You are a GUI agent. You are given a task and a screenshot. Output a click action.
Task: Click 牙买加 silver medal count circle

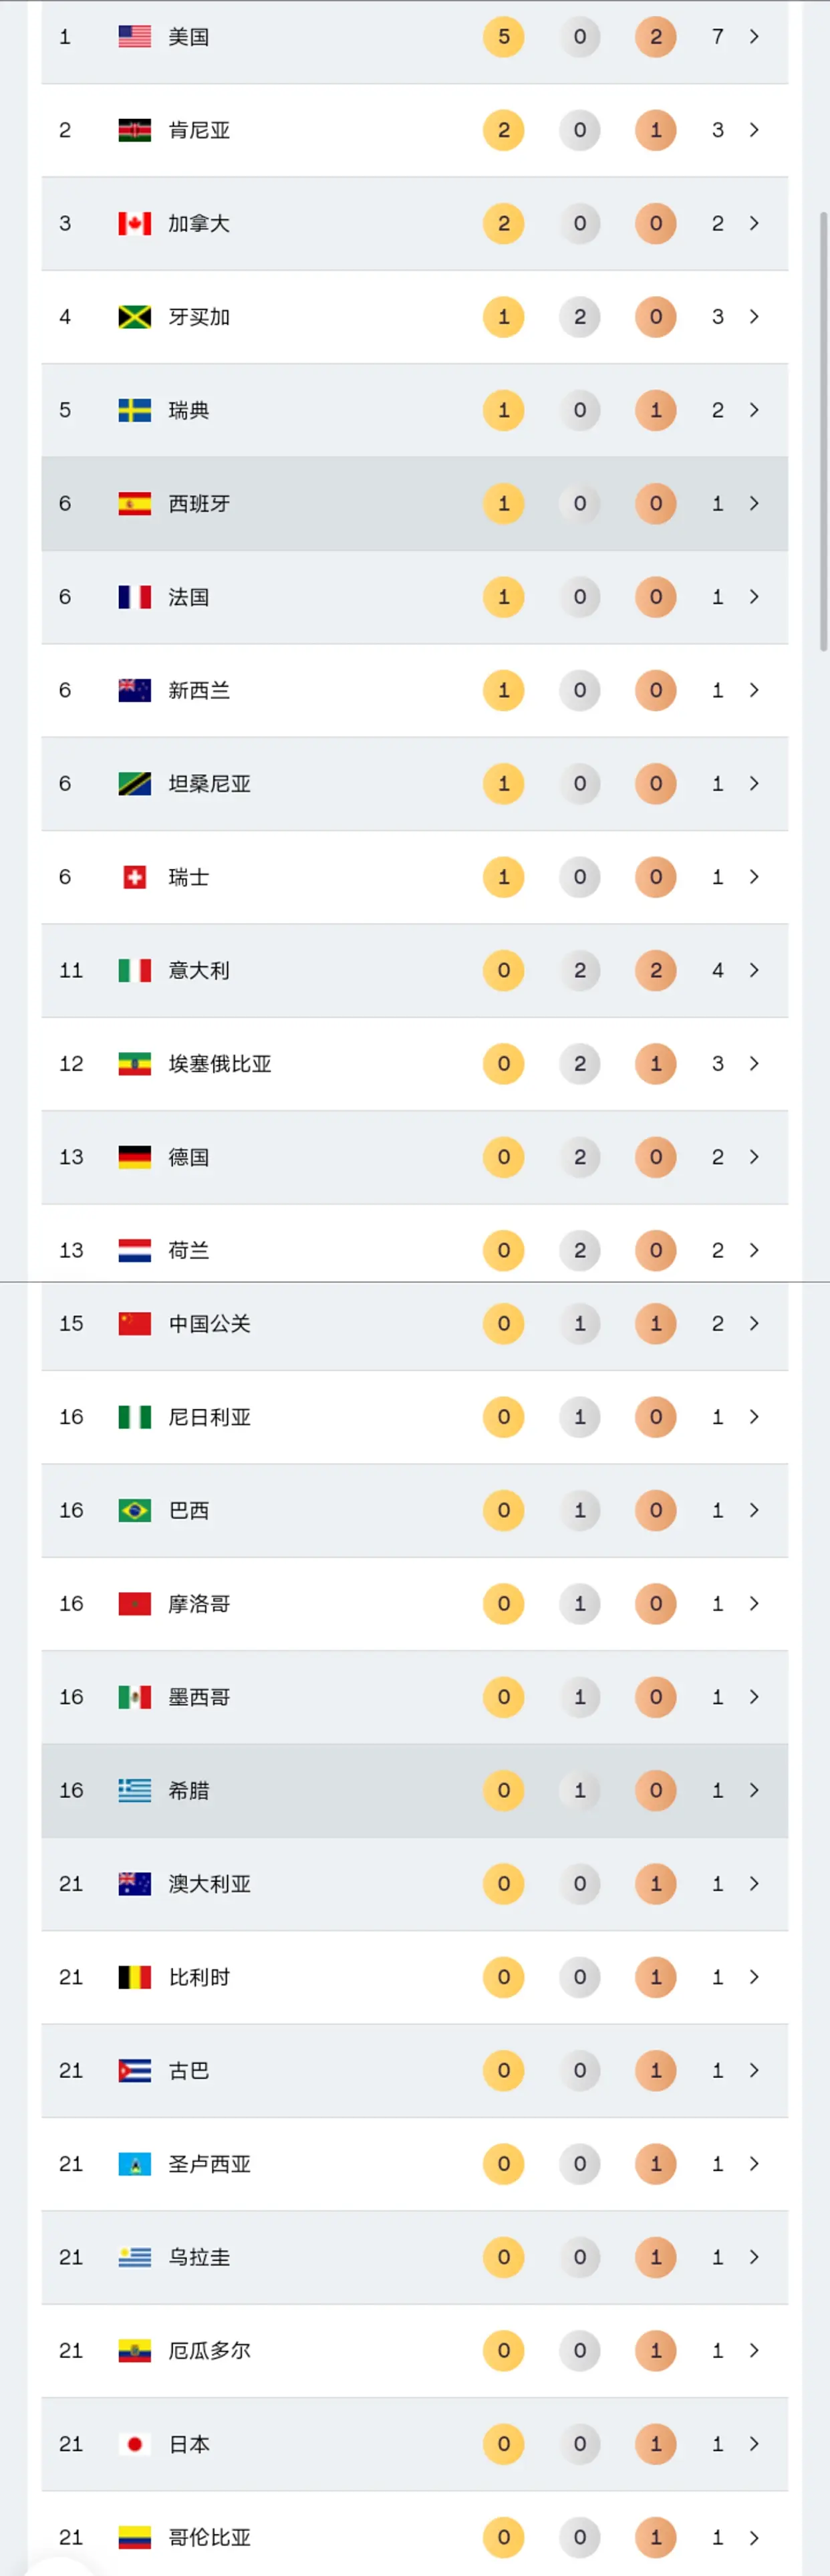coord(580,317)
